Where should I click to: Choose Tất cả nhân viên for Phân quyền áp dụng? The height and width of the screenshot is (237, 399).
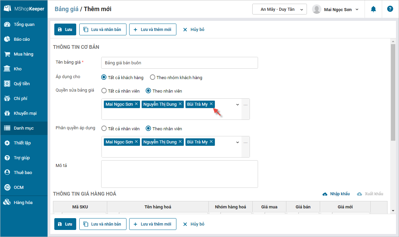pos(104,129)
